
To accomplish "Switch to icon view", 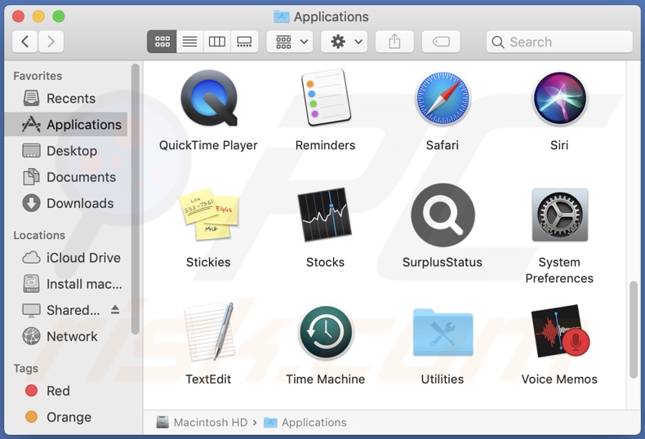I will click(162, 42).
